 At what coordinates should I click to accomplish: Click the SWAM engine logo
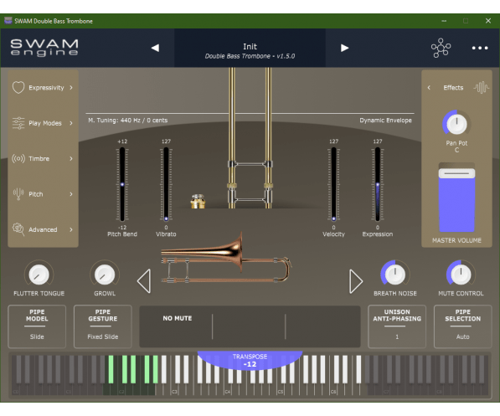pyautogui.click(x=44, y=48)
